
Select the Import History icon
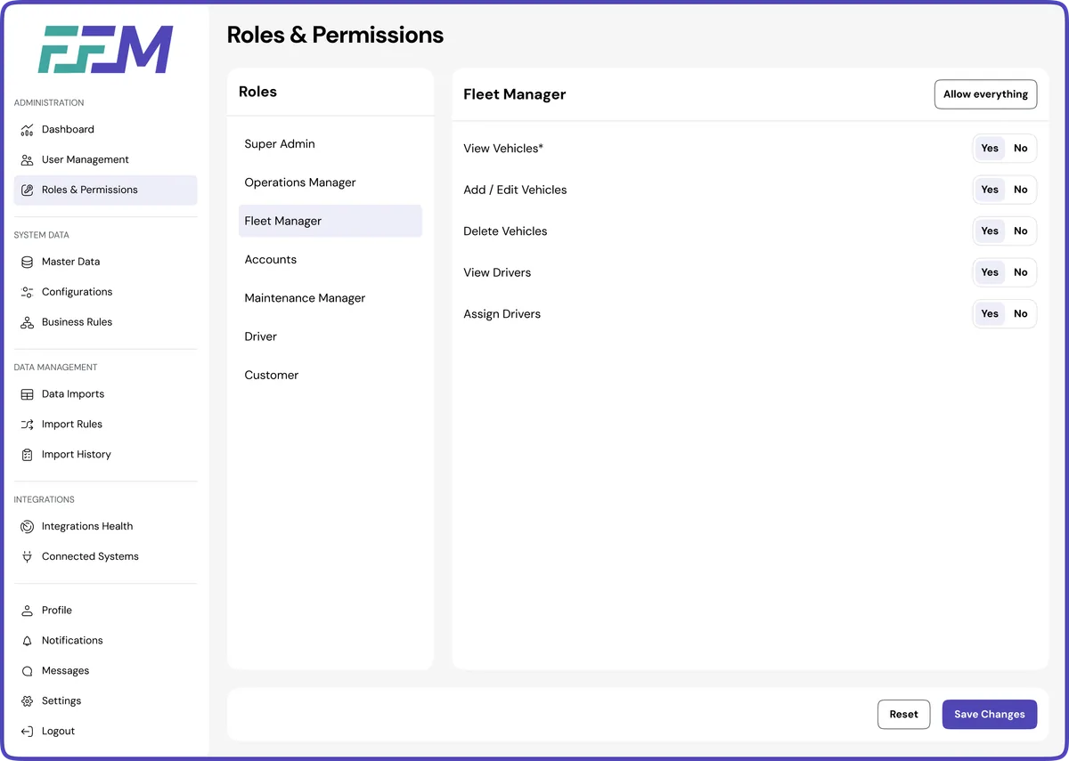[26, 455]
